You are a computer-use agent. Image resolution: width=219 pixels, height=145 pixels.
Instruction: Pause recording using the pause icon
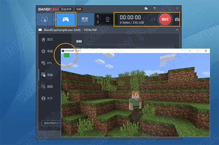pos(153,19)
